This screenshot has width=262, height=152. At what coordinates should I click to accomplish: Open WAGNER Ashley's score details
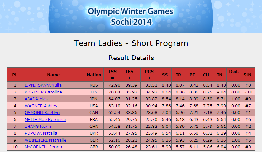[x=41, y=106]
